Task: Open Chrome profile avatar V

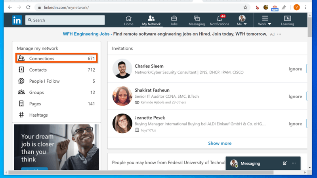Action: point(296,8)
